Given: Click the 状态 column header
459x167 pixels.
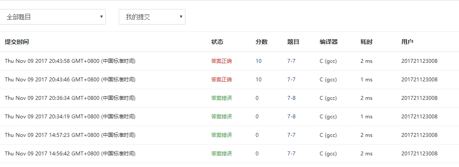Looking at the screenshot, I should click(x=217, y=42).
